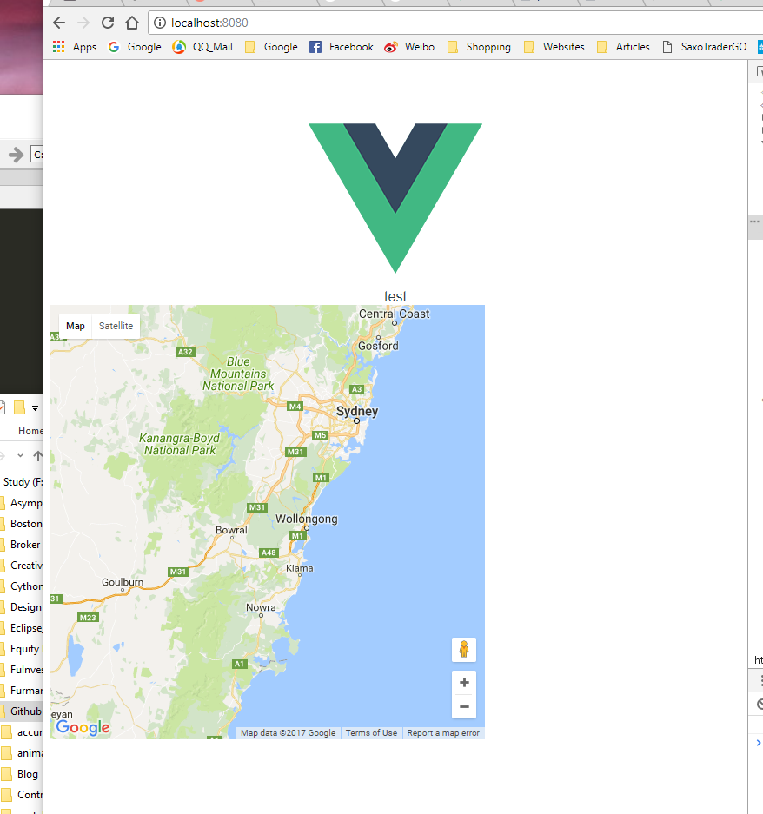Open the Websites bookmarks folder
Image resolution: width=763 pixels, height=814 pixels.
tap(554, 47)
